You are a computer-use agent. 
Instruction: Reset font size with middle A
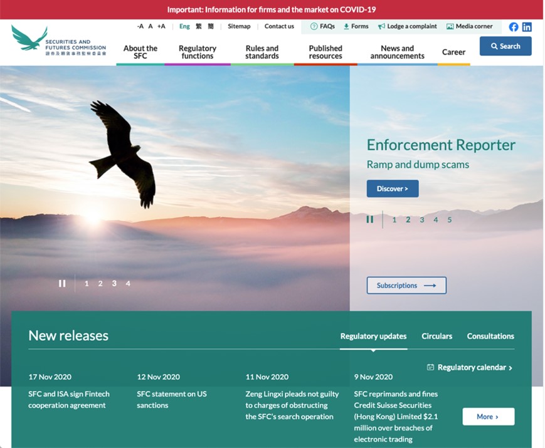tap(151, 26)
